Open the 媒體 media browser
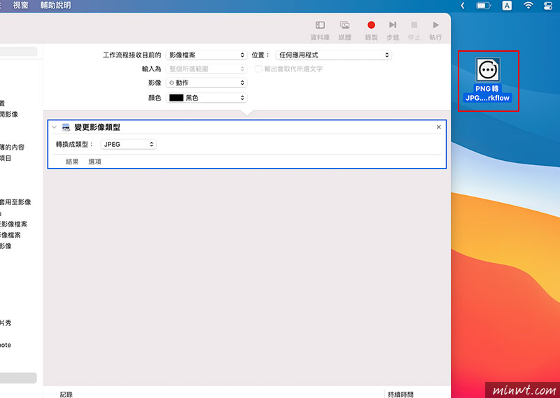The height and width of the screenshot is (398, 560). coord(344,25)
